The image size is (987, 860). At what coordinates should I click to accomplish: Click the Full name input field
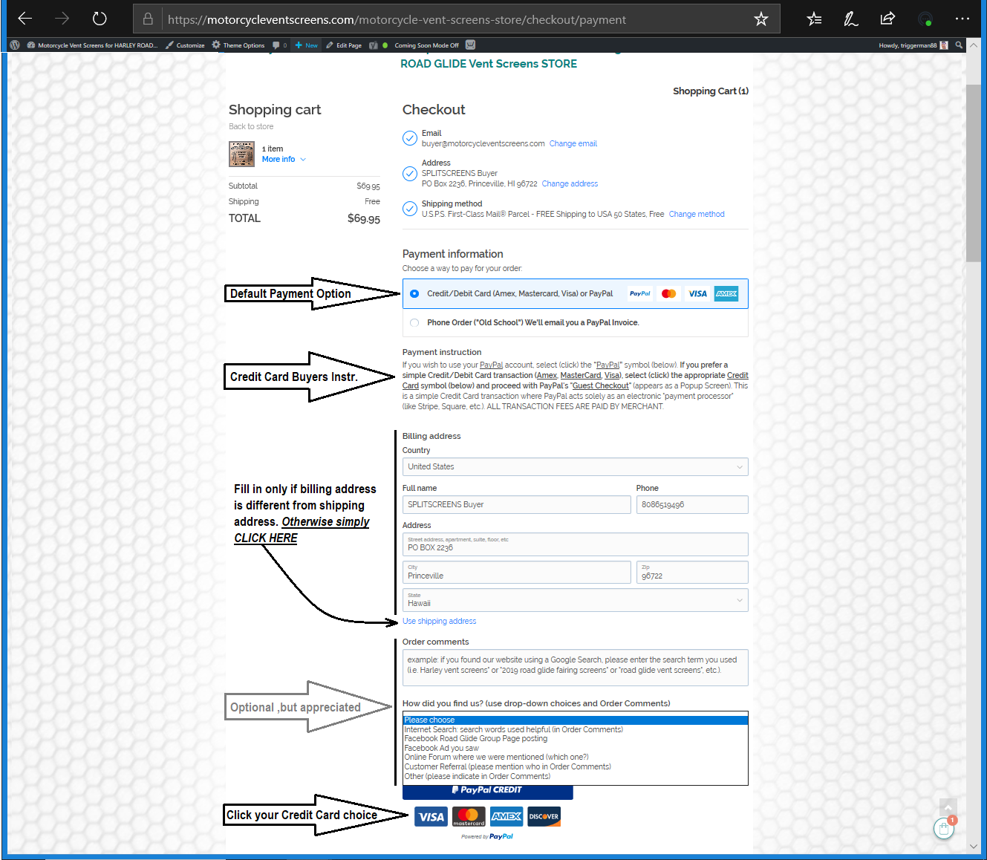516,505
